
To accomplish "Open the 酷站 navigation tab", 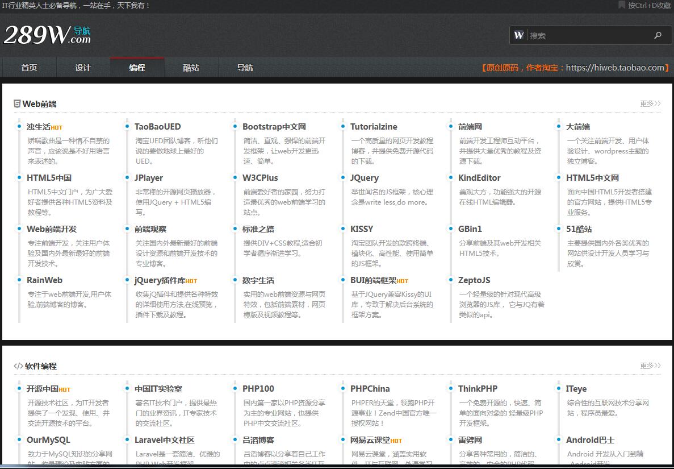I will pos(191,68).
